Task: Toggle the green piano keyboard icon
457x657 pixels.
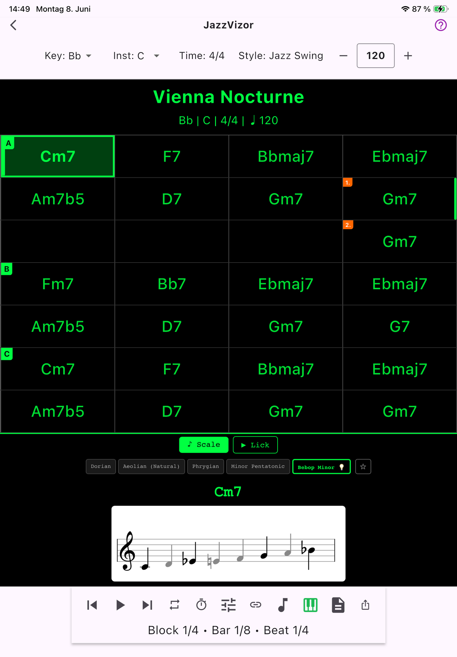Action: coord(310,605)
